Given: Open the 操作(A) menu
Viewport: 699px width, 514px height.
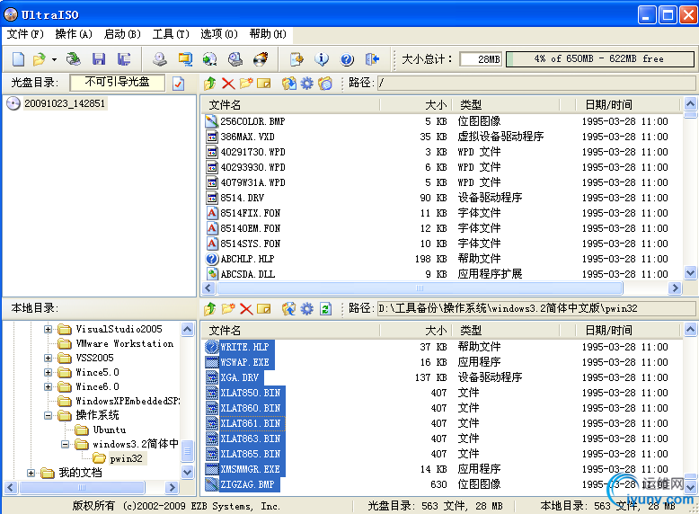Looking at the screenshot, I should point(74,34).
